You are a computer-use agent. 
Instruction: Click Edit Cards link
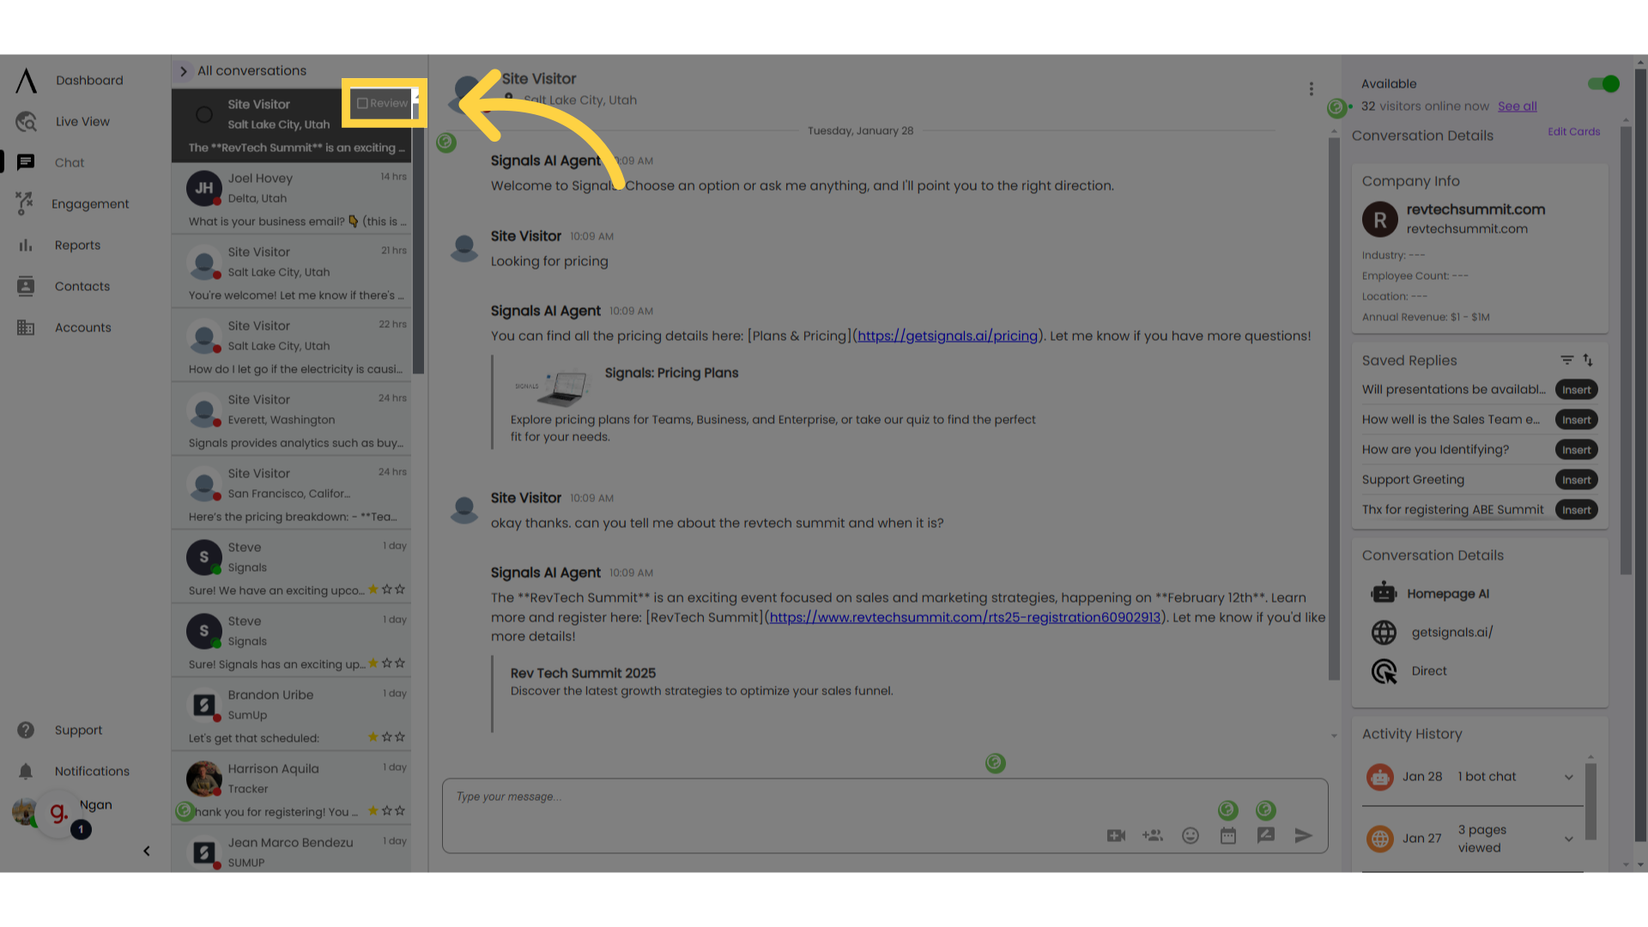click(1574, 132)
